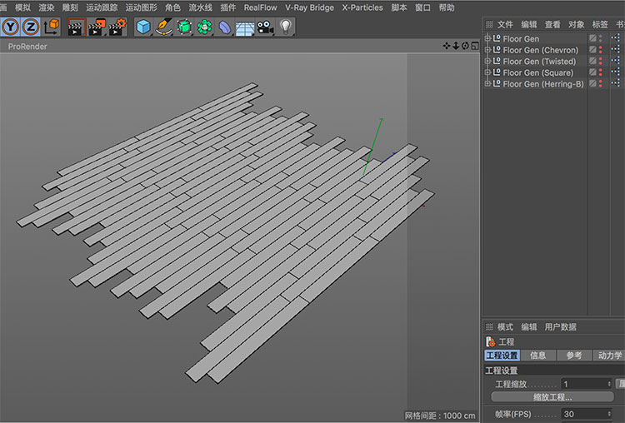The width and height of the screenshot is (625, 423).
Task: Toggle layer box of Floor Gen (Chevron)
Action: 592,50
